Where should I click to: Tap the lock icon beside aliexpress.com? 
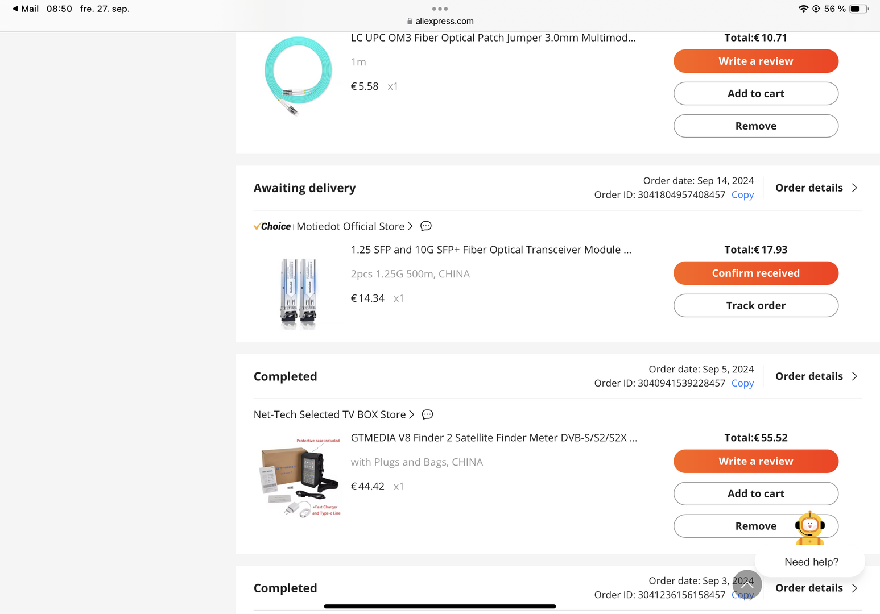(x=410, y=21)
